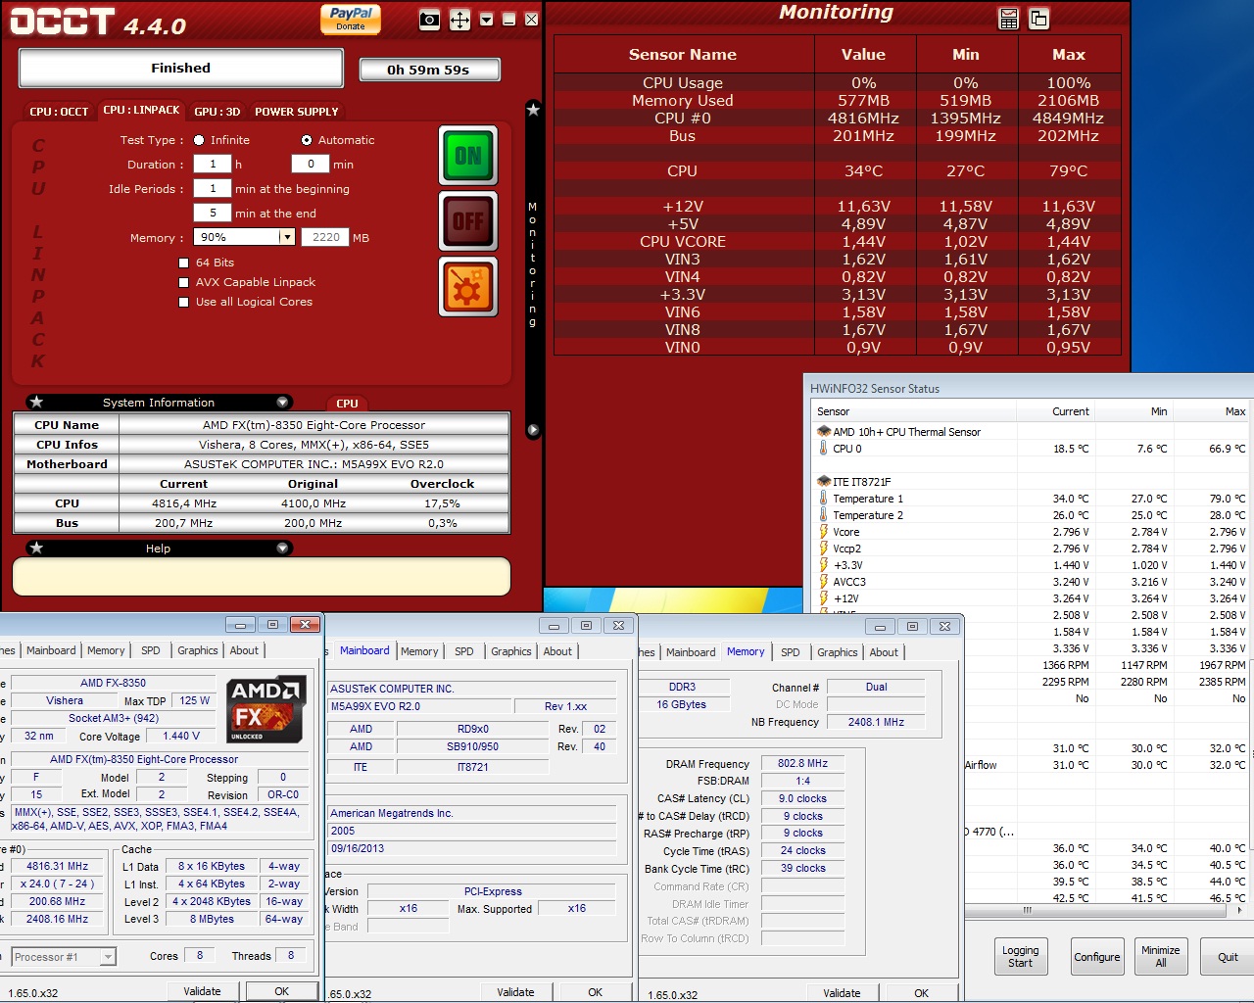
Task: Click the '0h 59m 59s' elapsed time box
Action: point(429,70)
